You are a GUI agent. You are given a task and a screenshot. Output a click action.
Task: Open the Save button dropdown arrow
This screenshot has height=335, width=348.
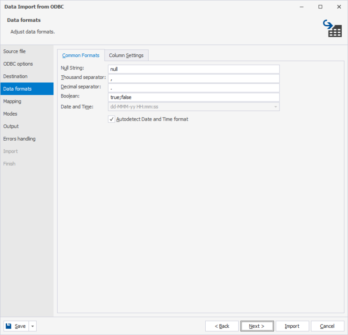33,326
